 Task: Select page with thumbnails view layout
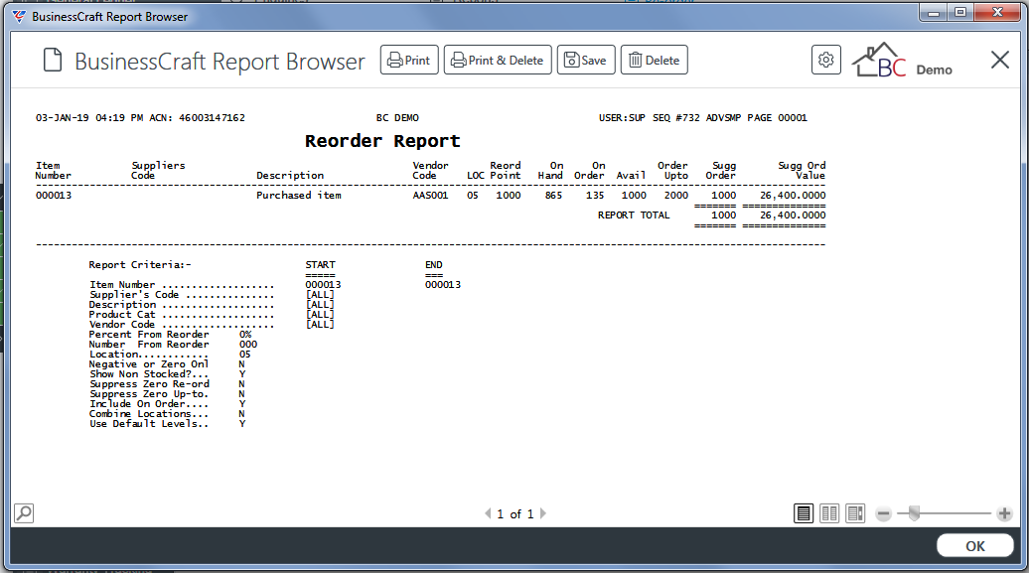[x=856, y=513]
